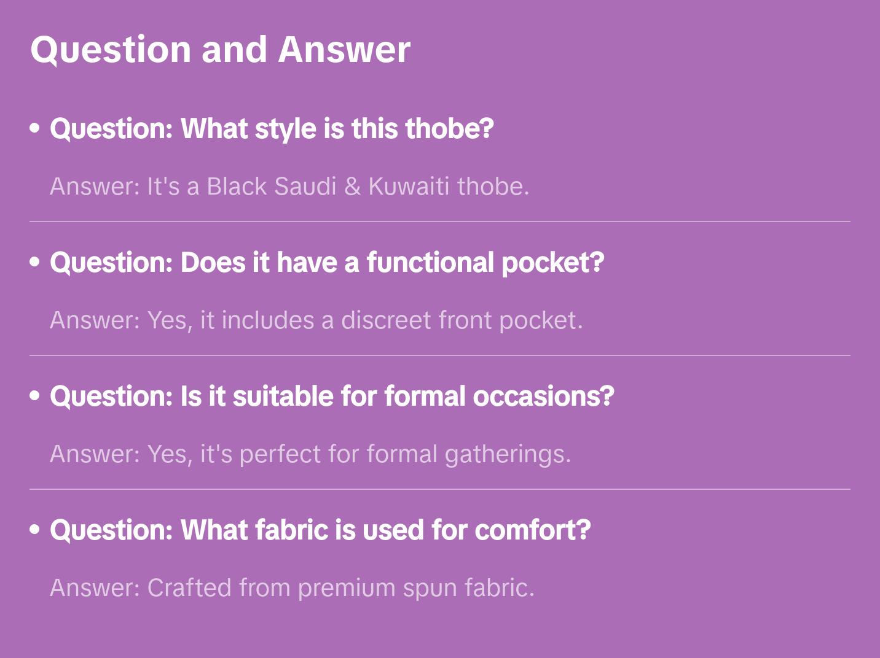
Task: Click the bullet beside the formal occasions question
Action: [x=35, y=396]
